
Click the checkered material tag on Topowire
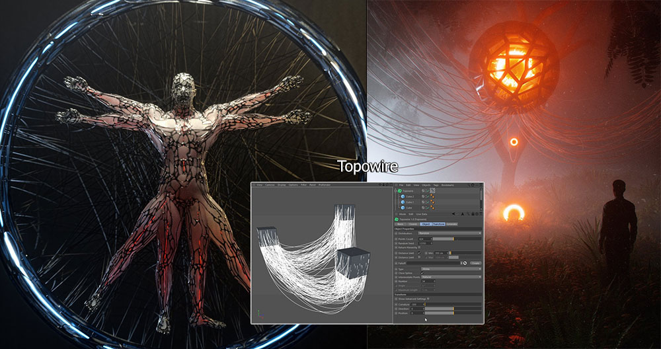432,190
